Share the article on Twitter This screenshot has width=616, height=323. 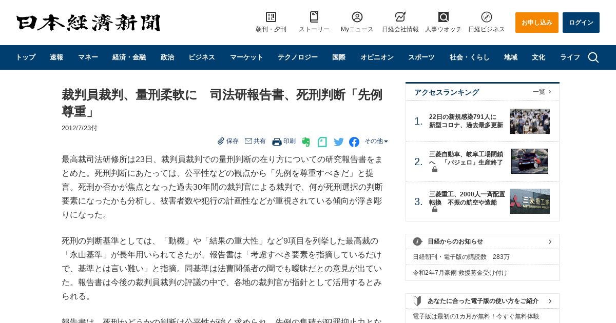(x=339, y=142)
